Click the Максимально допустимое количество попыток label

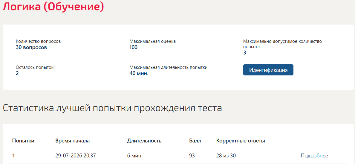[283, 44]
